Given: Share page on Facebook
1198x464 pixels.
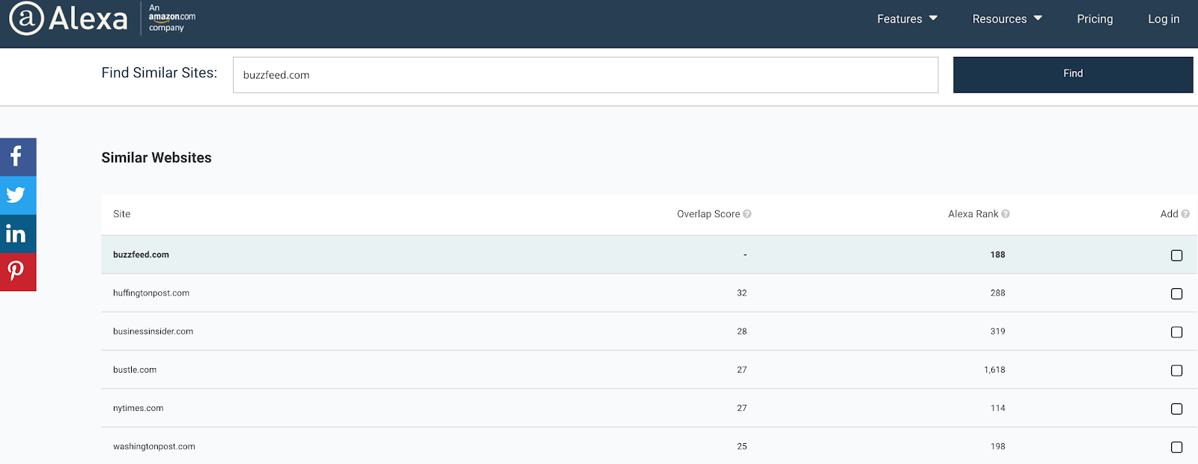Looking at the screenshot, I should pyautogui.click(x=18, y=157).
